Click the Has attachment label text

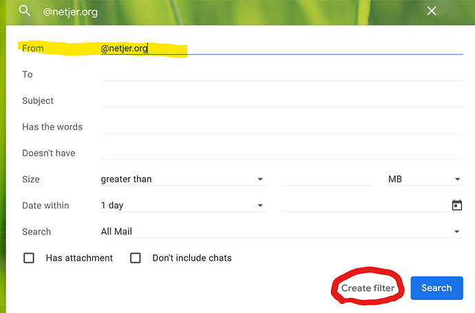point(79,258)
